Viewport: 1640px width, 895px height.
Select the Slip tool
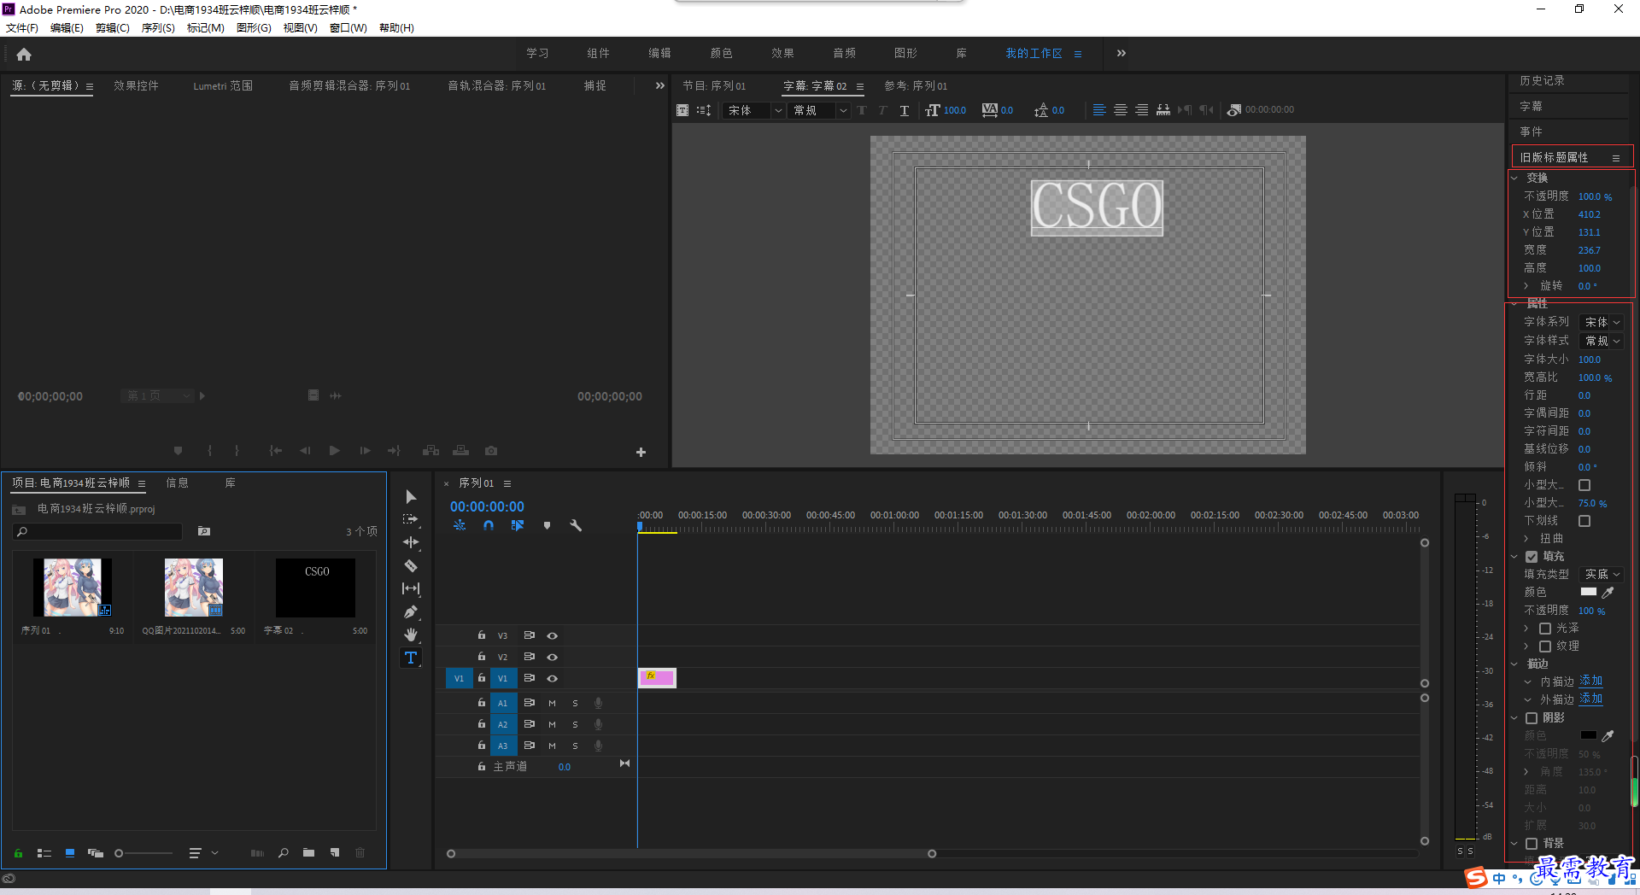(411, 588)
